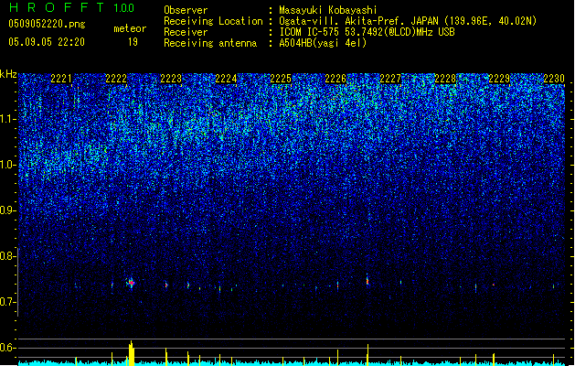
Task: Click the 1.0 frequency axis label
Action: (7, 165)
